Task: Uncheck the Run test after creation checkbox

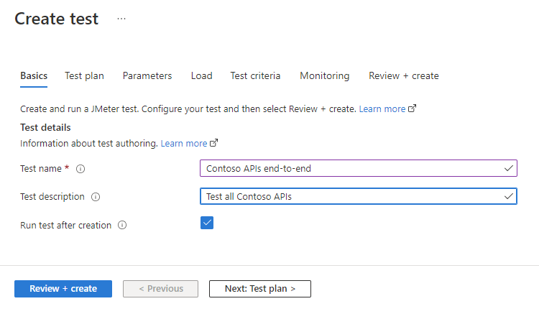Action: point(207,223)
